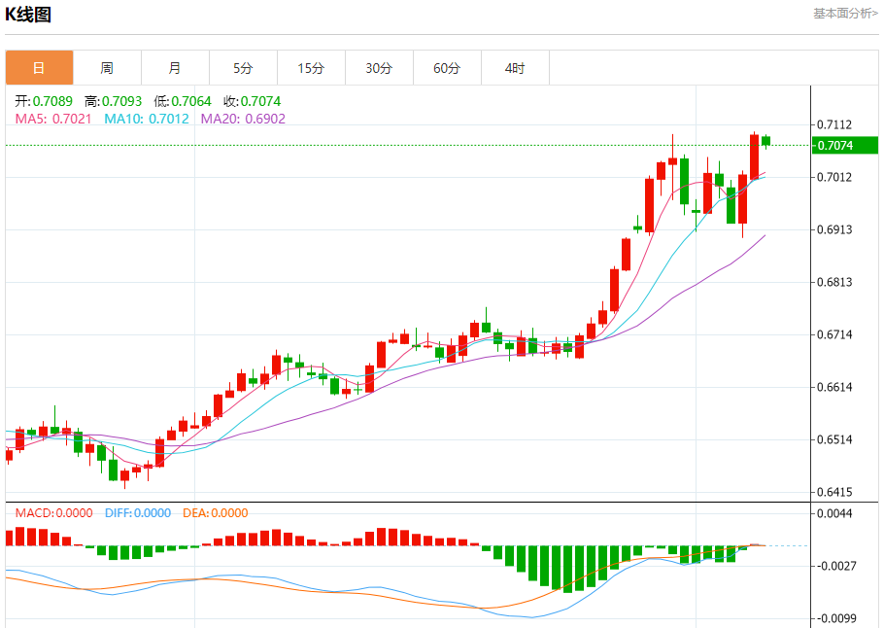The height and width of the screenshot is (628, 884).
Task: Open the 30分 interval tab
Action: 379,68
